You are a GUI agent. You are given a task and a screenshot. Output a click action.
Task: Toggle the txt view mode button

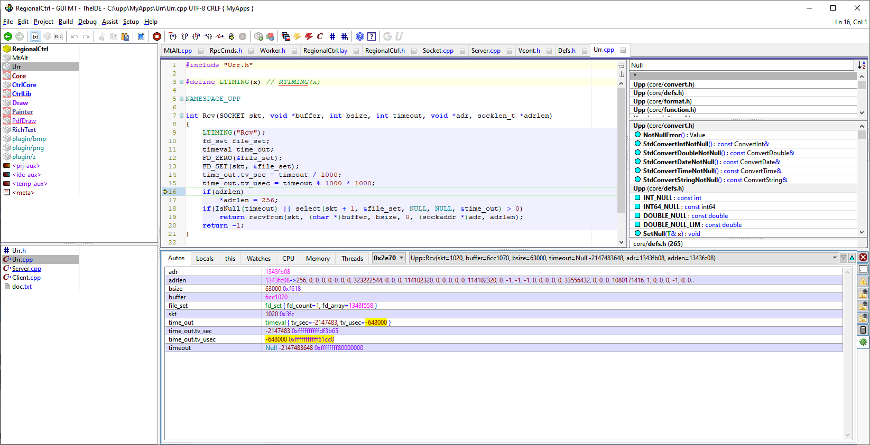coord(35,36)
